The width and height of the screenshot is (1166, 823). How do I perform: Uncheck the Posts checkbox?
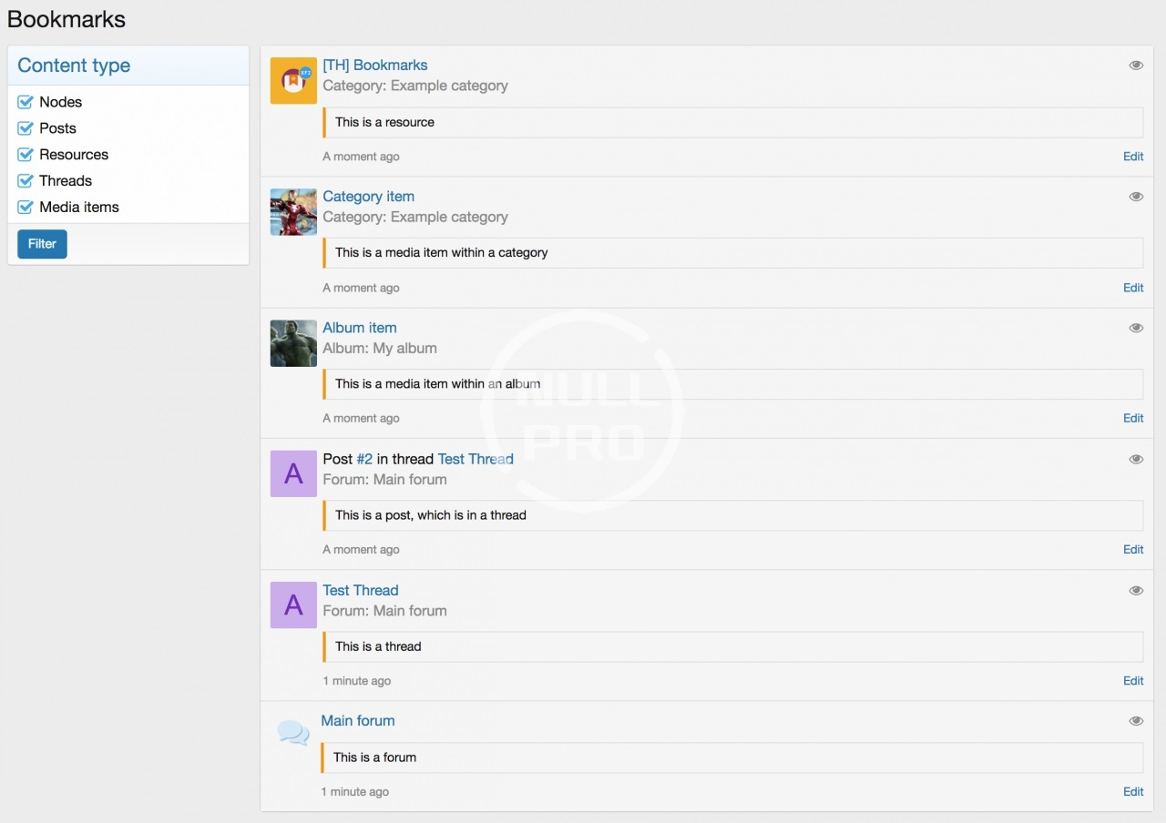coord(26,128)
